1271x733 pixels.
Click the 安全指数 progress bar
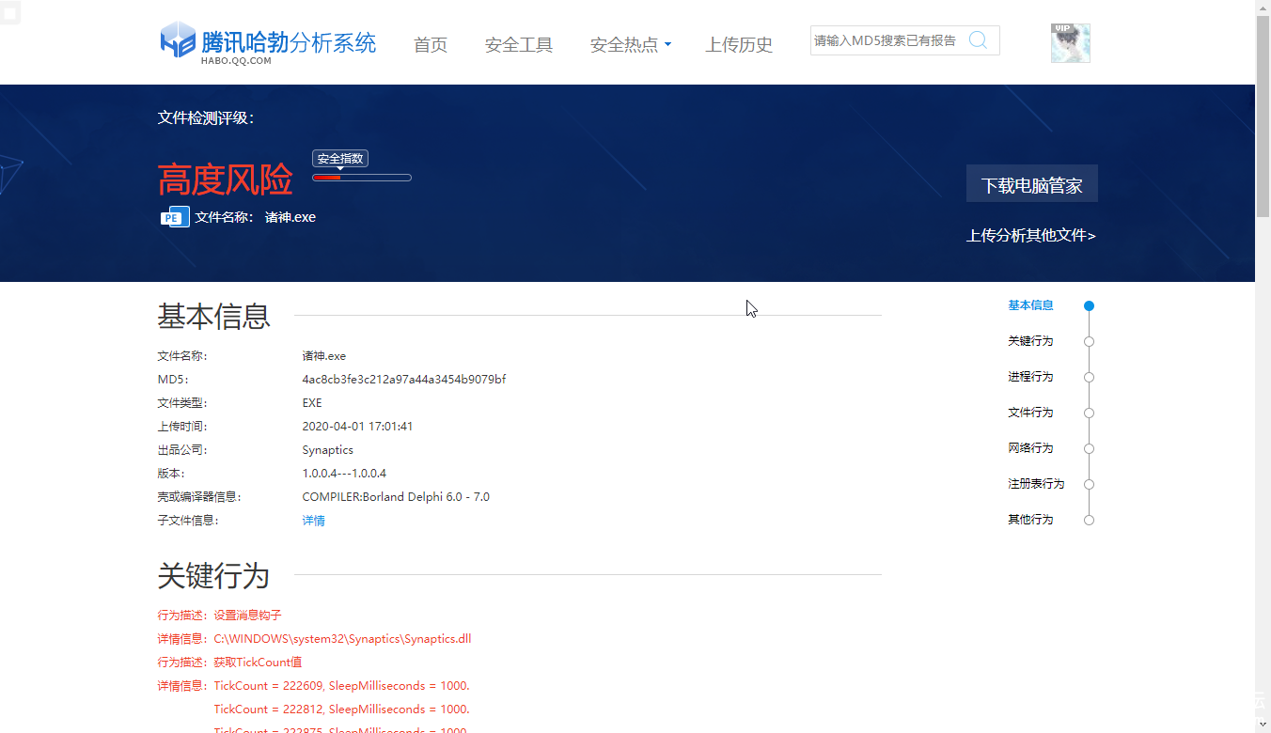[x=362, y=178]
